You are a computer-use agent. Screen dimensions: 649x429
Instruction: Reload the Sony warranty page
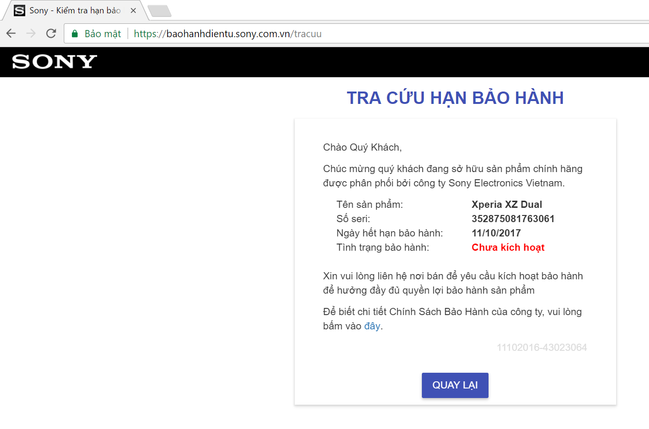(x=51, y=33)
